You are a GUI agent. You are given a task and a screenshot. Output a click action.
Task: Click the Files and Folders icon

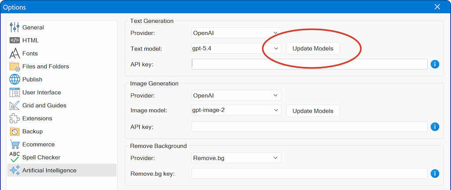point(15,66)
